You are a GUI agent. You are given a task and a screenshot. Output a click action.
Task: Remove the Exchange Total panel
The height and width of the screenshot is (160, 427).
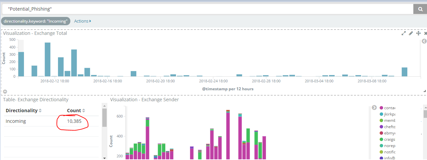[x=425, y=33]
